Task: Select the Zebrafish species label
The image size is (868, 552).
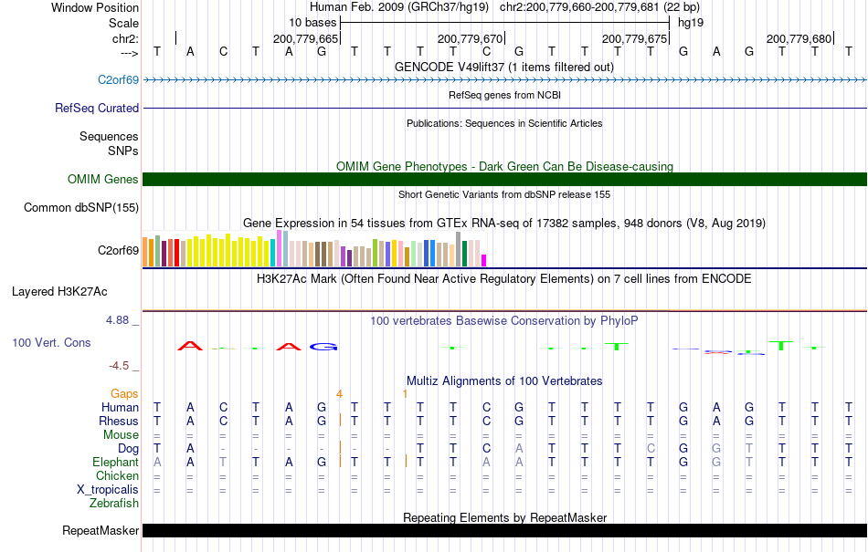Action: [114, 503]
